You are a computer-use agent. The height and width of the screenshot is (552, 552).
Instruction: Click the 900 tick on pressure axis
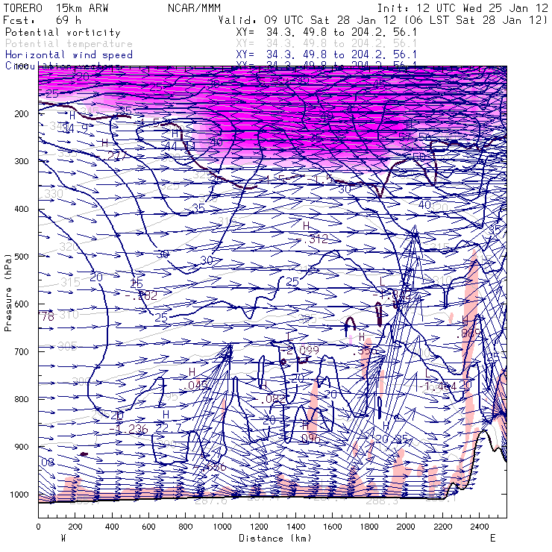pos(22,447)
